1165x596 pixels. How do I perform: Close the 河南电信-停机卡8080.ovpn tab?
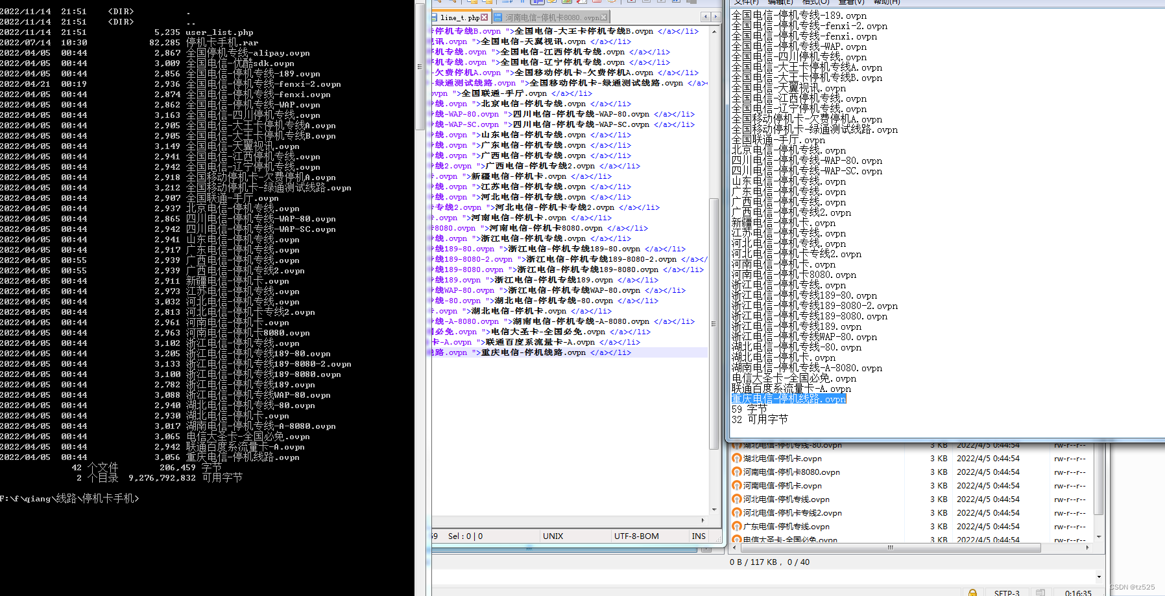(604, 17)
